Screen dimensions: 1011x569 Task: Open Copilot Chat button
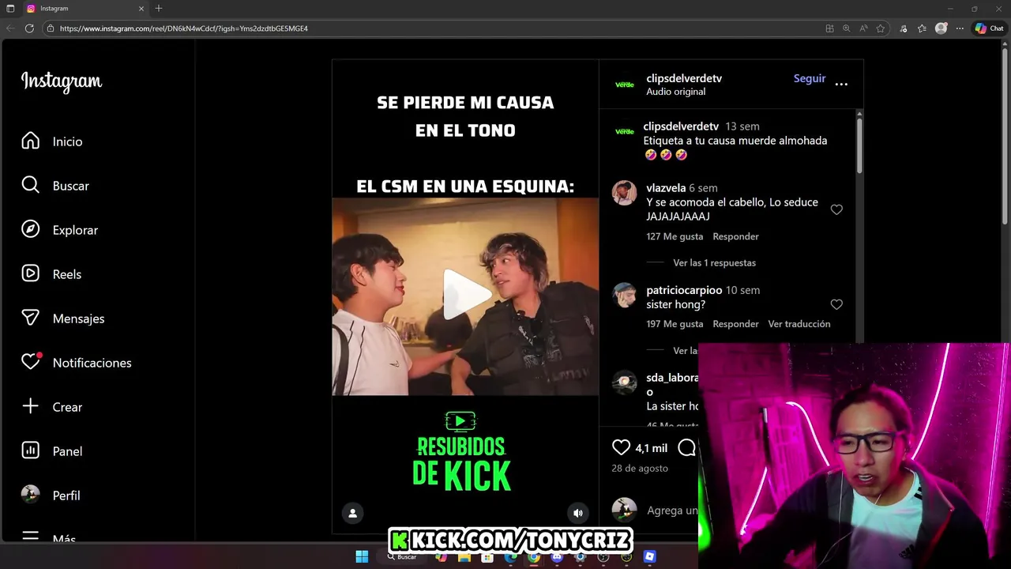coord(989,28)
